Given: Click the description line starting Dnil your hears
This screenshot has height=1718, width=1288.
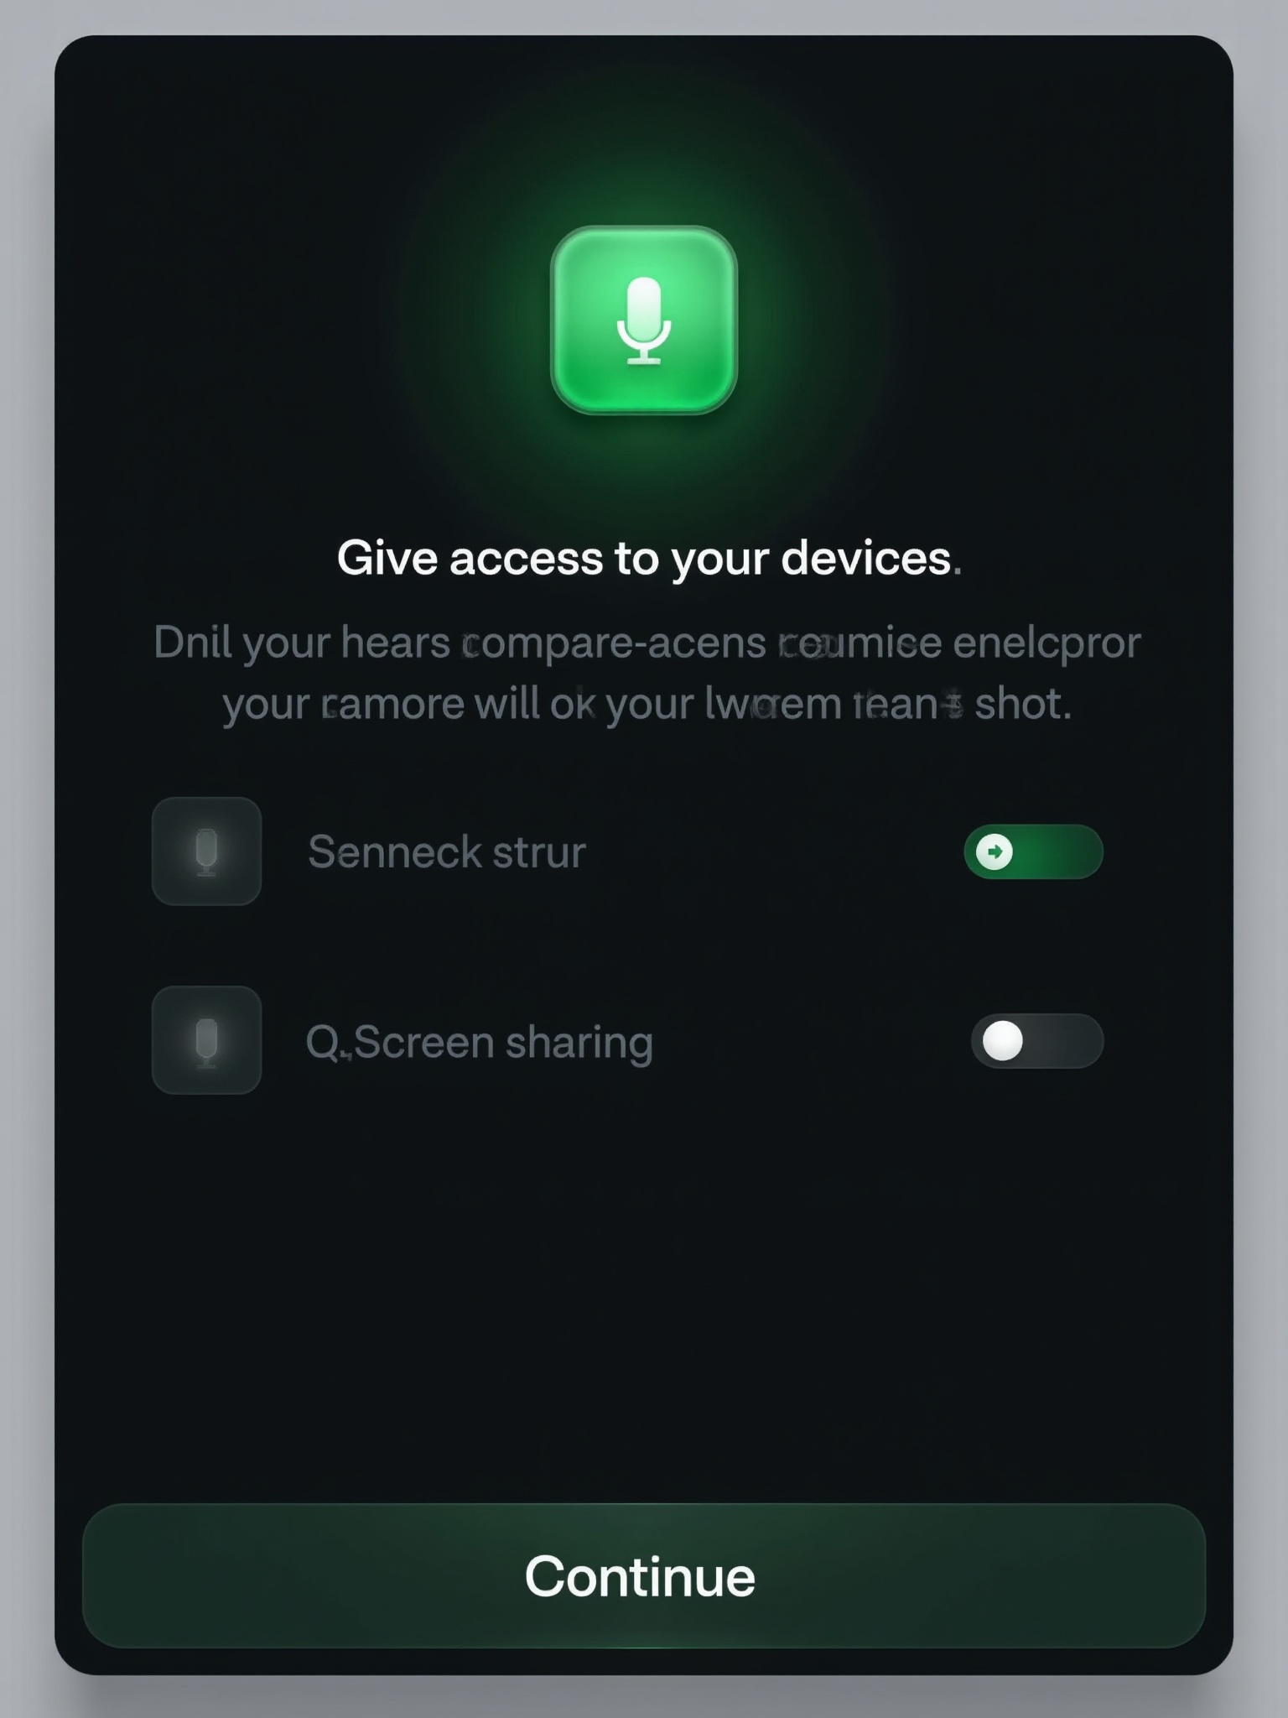Looking at the screenshot, I should (x=647, y=643).
